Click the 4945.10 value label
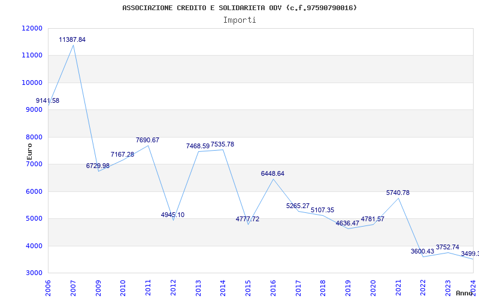Image resolution: width=479 pixels, height=299 pixels. (172, 215)
